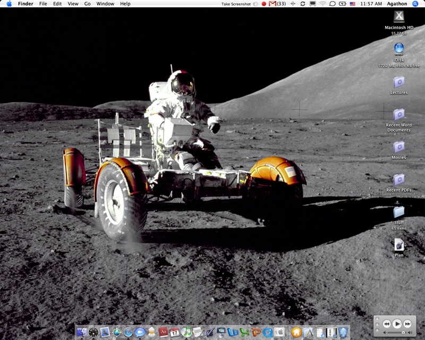
Task: Open the Stuff folder on desktop
Action: [399, 212]
